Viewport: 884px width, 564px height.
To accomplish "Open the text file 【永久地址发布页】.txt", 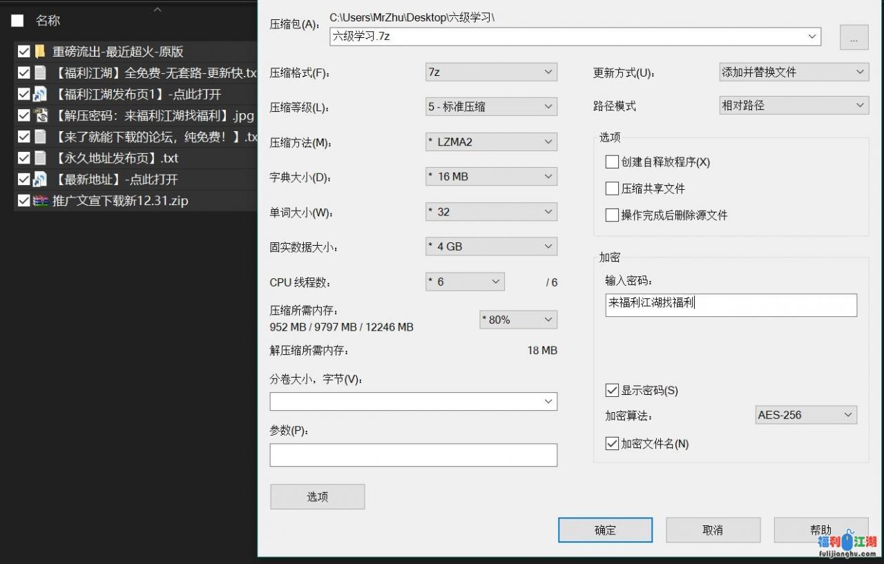I will click(110, 158).
